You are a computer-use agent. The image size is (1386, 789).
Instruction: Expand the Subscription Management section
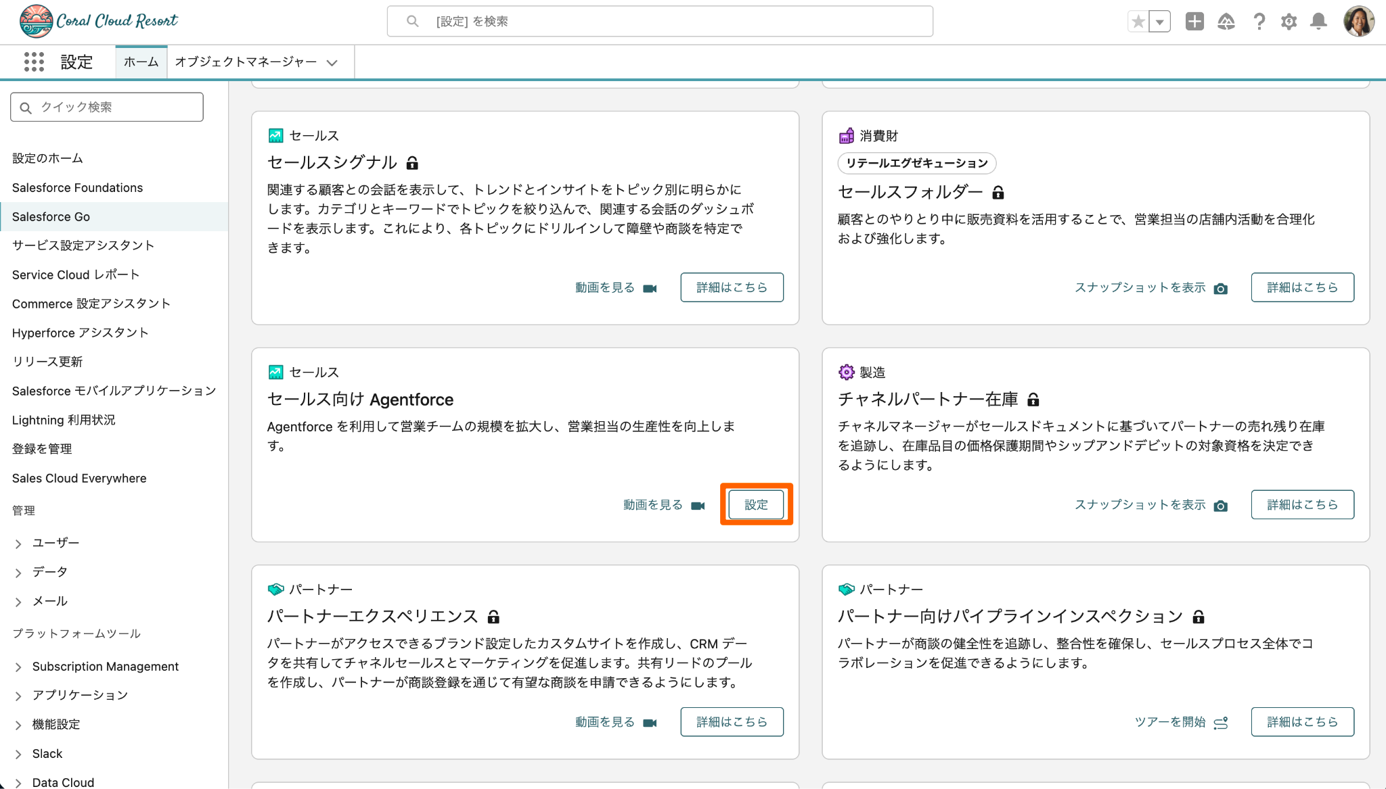(18, 667)
